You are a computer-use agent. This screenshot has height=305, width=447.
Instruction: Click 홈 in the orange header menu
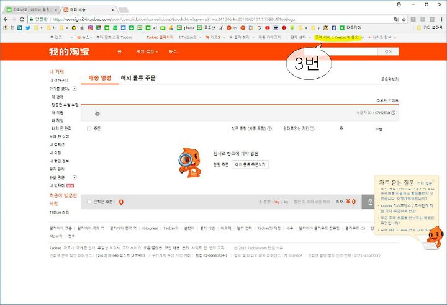[119, 51]
